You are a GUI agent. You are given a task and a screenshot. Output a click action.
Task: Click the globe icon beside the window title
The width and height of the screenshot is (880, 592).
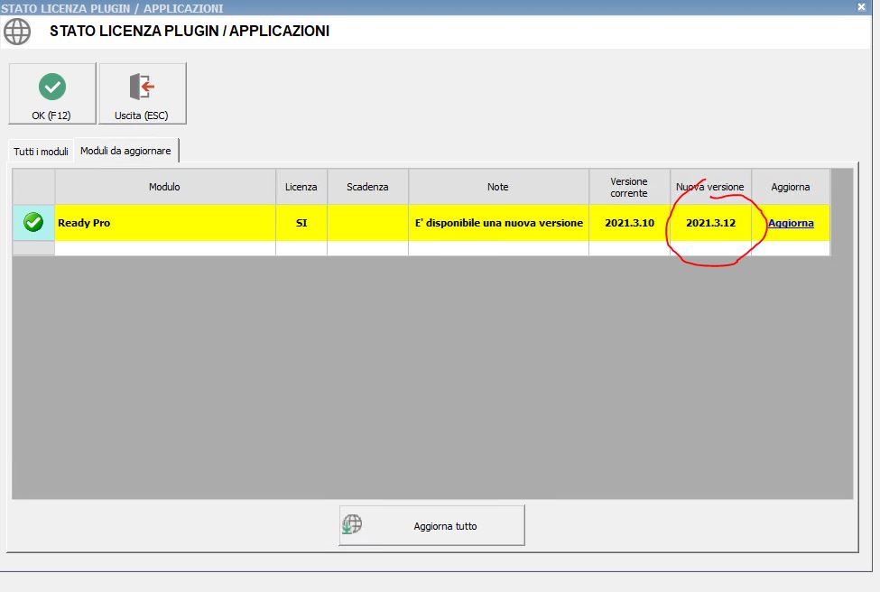click(x=17, y=32)
